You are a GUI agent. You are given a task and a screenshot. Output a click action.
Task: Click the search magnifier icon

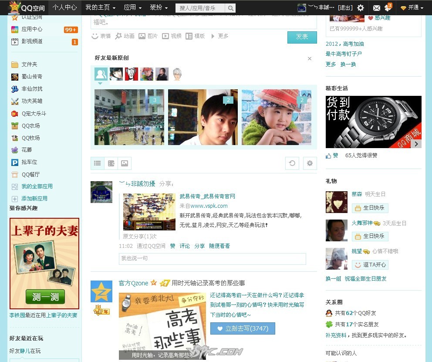coord(231,8)
